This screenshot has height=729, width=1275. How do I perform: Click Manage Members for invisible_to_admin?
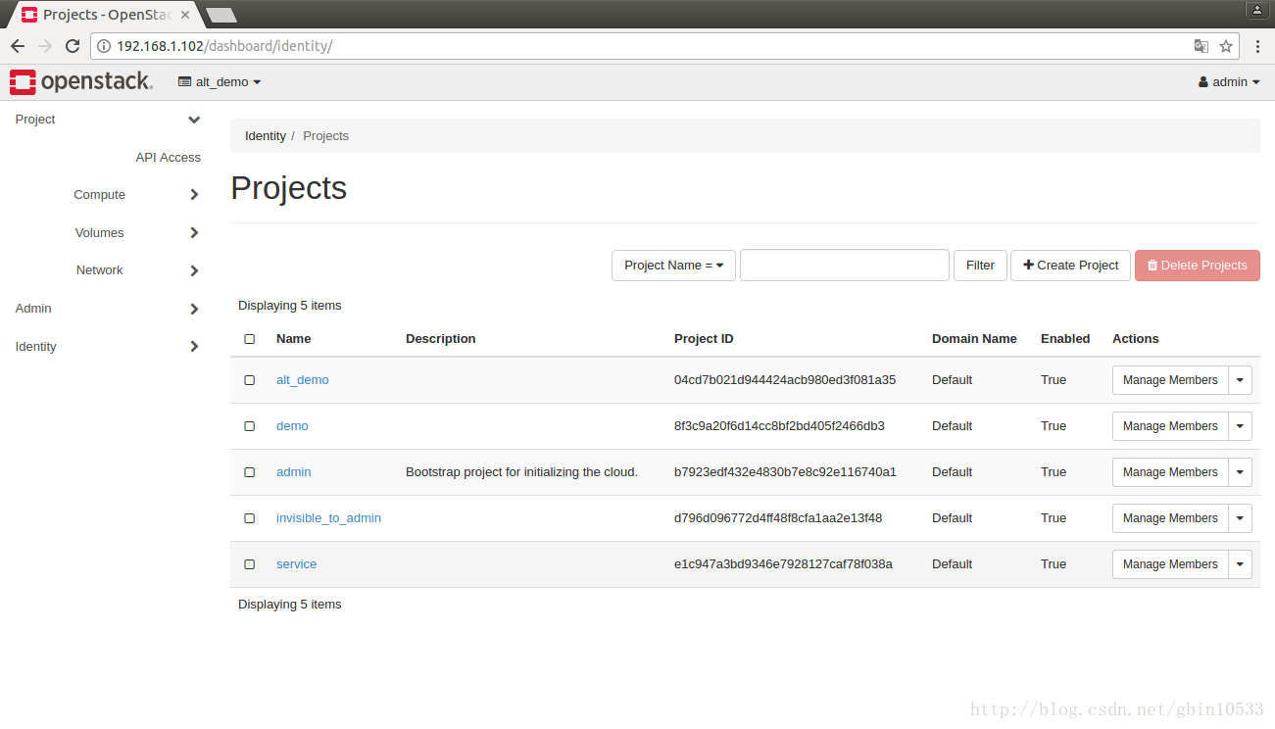(1170, 518)
